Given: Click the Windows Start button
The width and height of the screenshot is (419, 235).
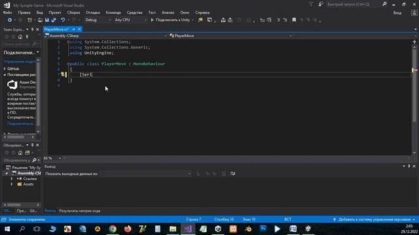Looking at the screenshot, I should tap(7, 229).
